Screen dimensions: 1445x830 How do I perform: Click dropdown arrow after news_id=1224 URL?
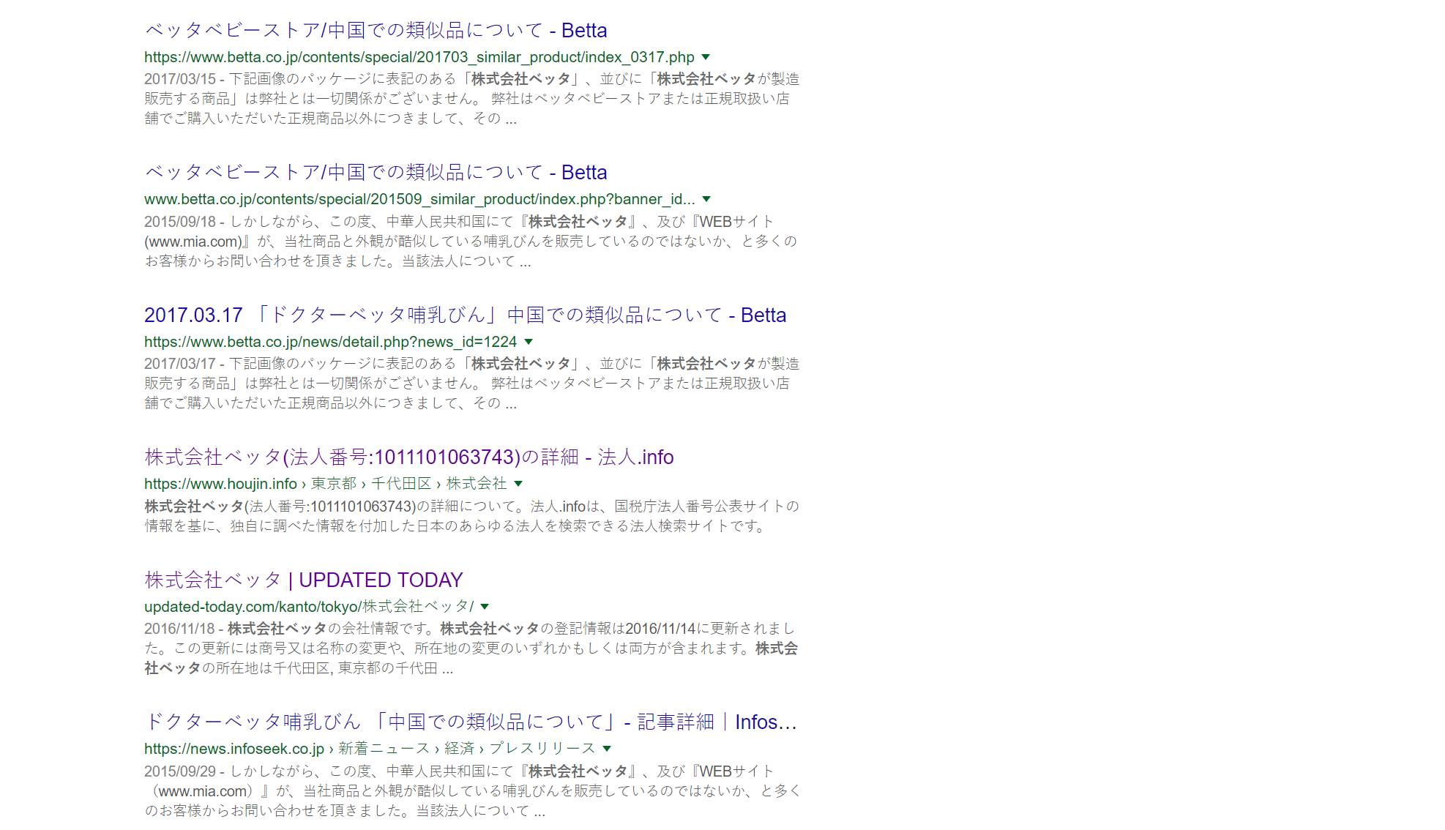pyautogui.click(x=529, y=342)
